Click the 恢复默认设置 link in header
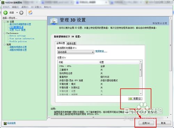The width and height of the screenshot is (174, 128). (x=160, y=23)
